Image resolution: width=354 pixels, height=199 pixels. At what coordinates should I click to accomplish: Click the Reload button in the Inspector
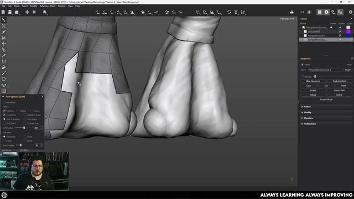[313, 95]
